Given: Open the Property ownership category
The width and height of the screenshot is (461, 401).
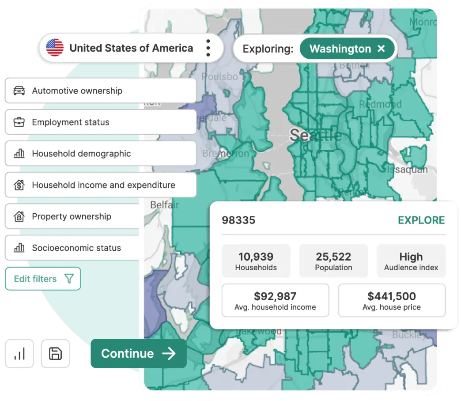Looking at the screenshot, I should click(72, 216).
